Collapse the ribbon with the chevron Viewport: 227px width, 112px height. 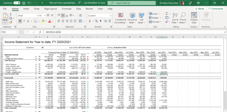225,27
